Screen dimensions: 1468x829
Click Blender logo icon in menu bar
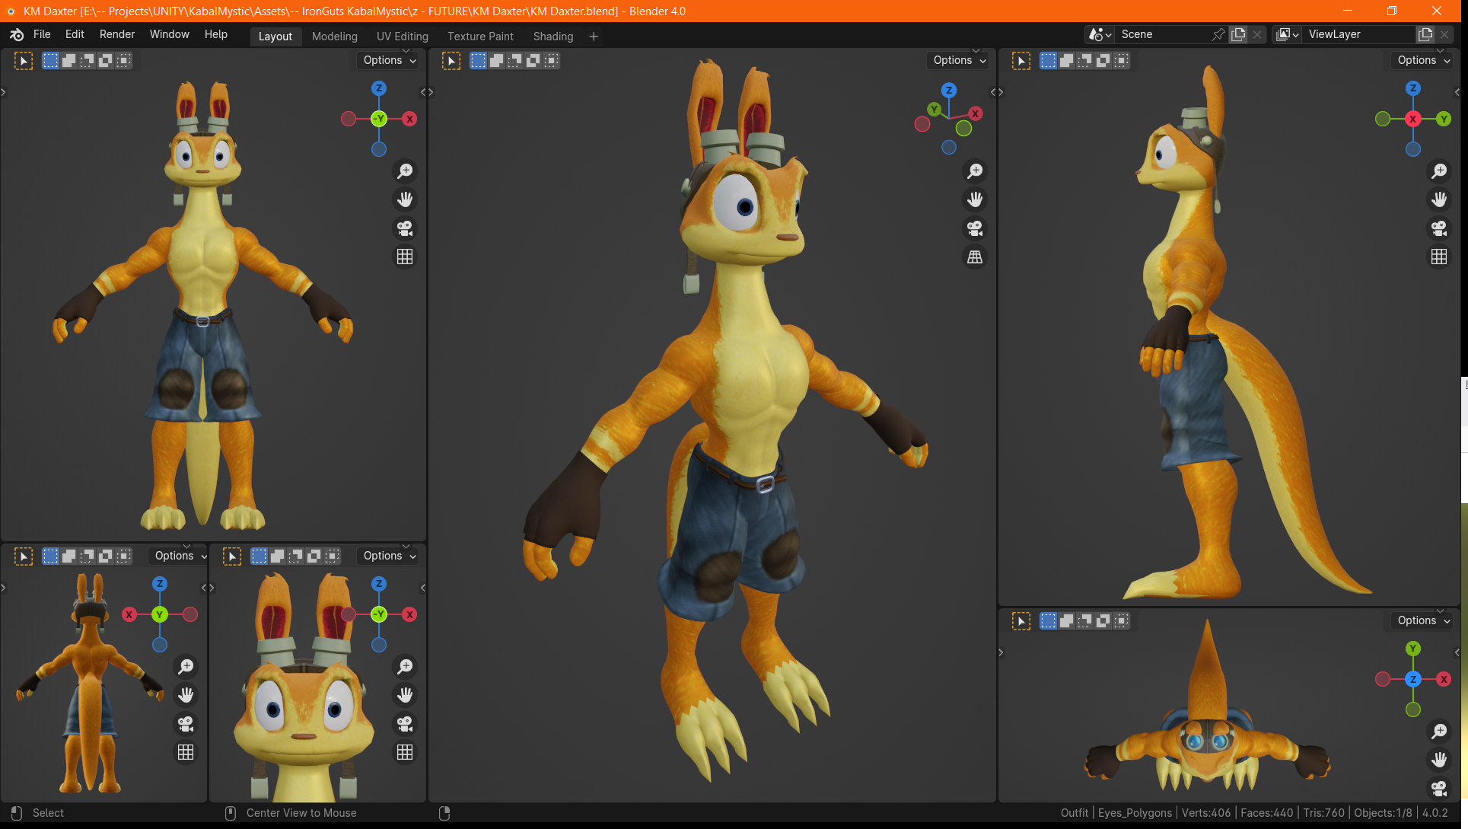point(17,34)
